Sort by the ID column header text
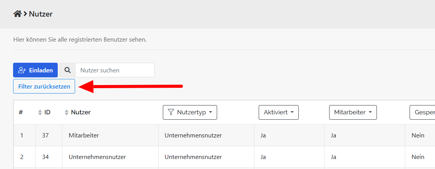 (47, 112)
